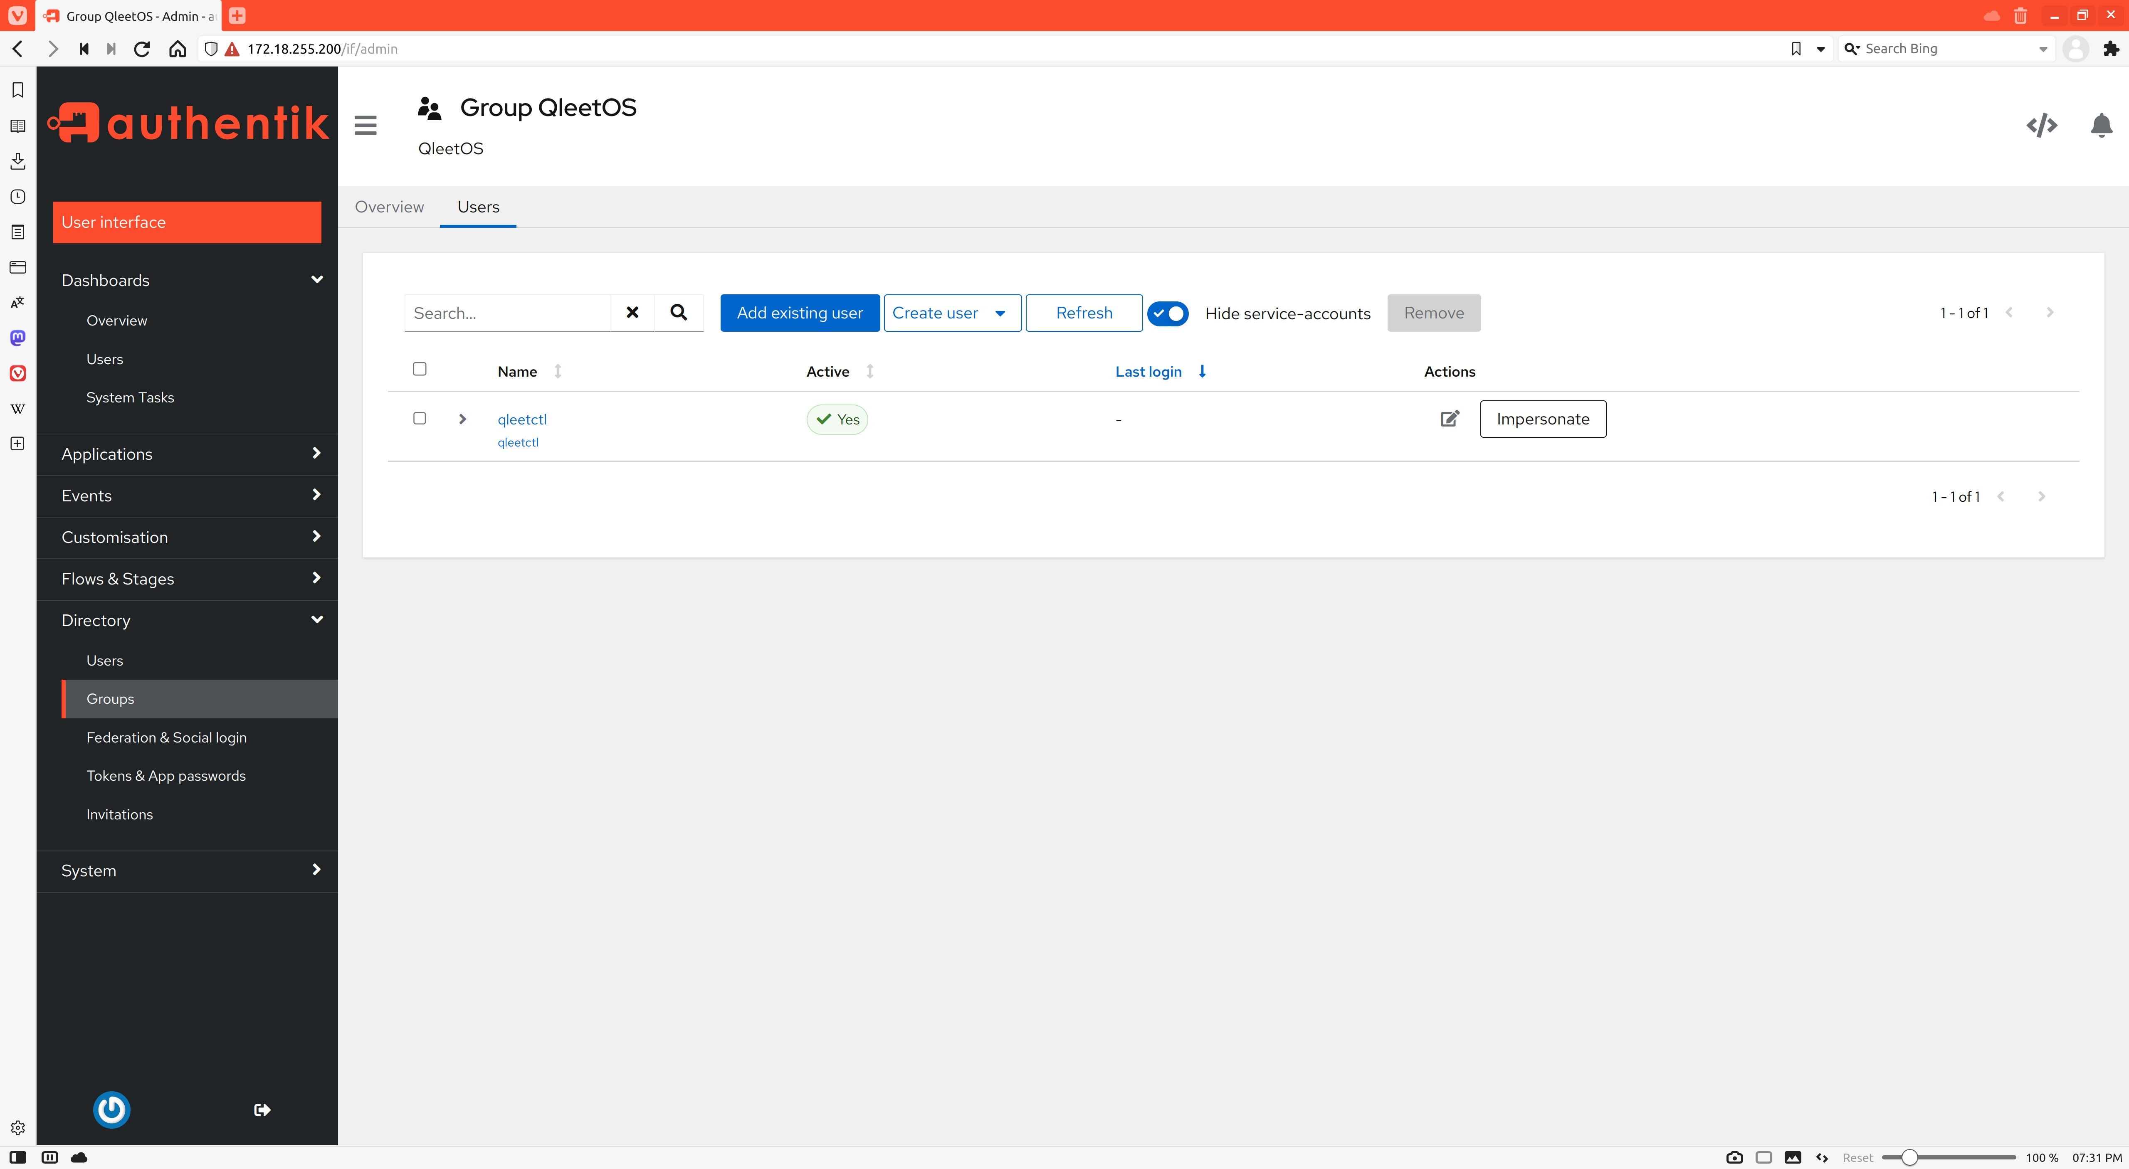The width and height of the screenshot is (2129, 1169).
Task: Open the notifications bell icon
Action: tap(2101, 126)
